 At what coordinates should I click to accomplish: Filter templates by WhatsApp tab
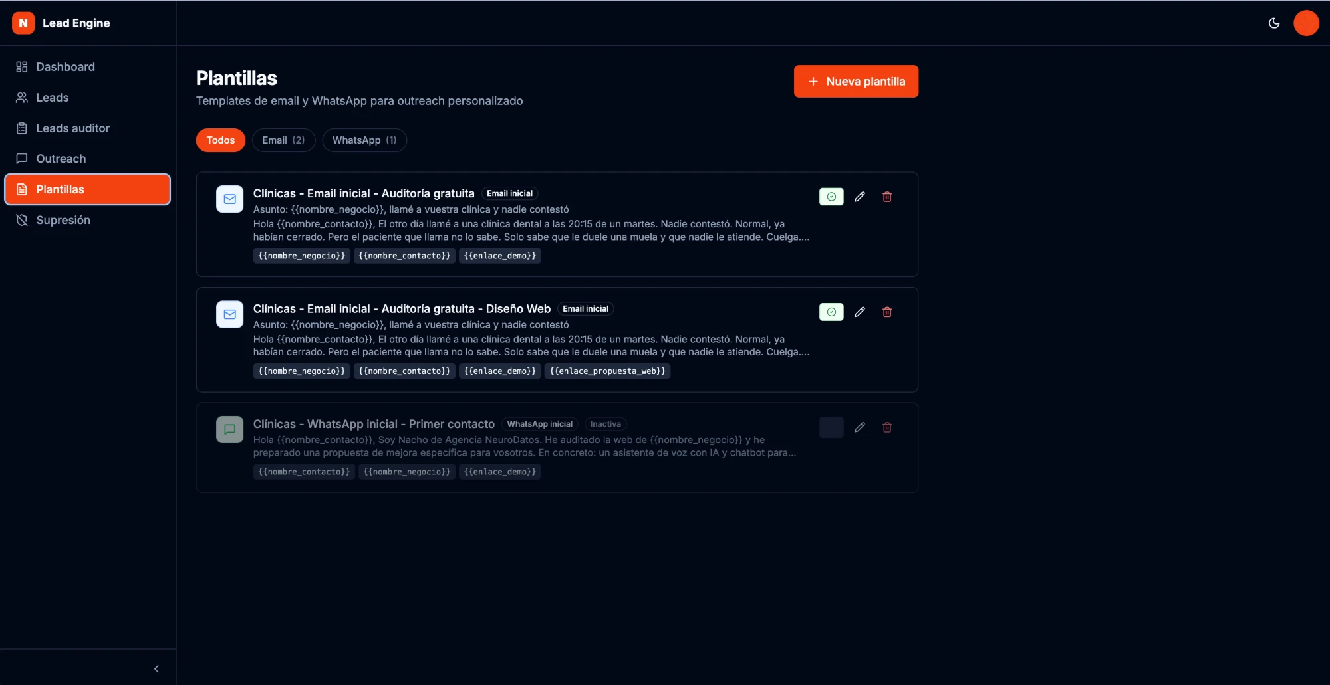pyautogui.click(x=364, y=140)
